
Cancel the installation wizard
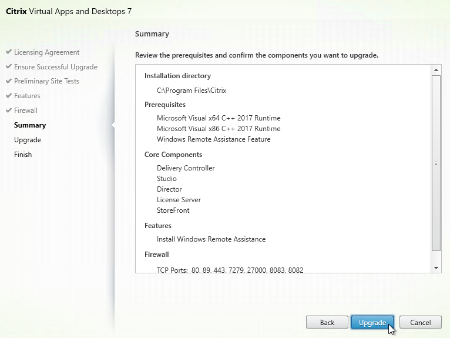(x=421, y=323)
